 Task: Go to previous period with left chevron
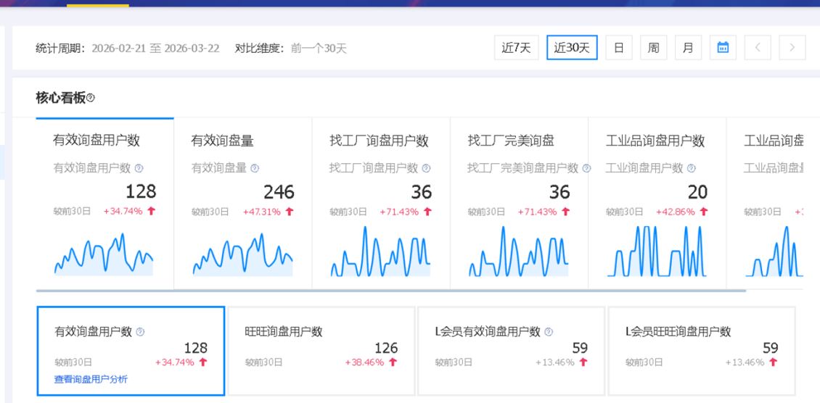(758, 48)
